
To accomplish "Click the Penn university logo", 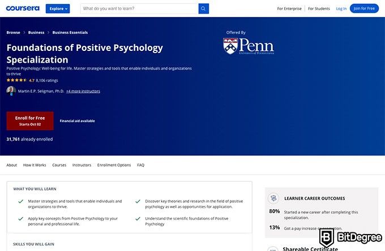I will 249,46.
